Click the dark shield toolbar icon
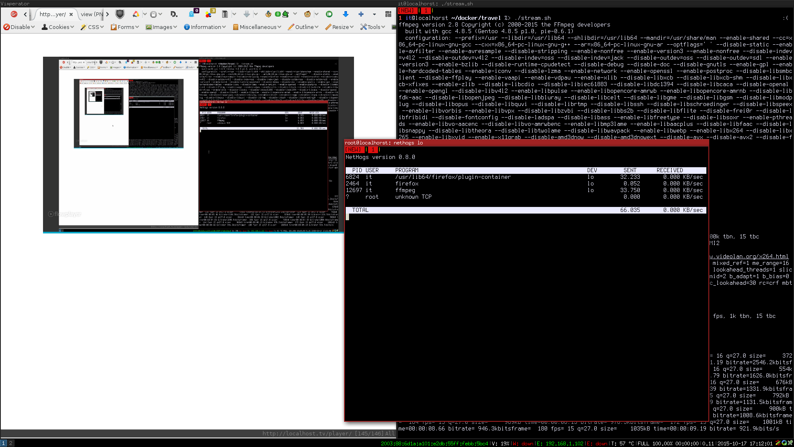Viewport: 794px width, 447px height. (x=120, y=14)
